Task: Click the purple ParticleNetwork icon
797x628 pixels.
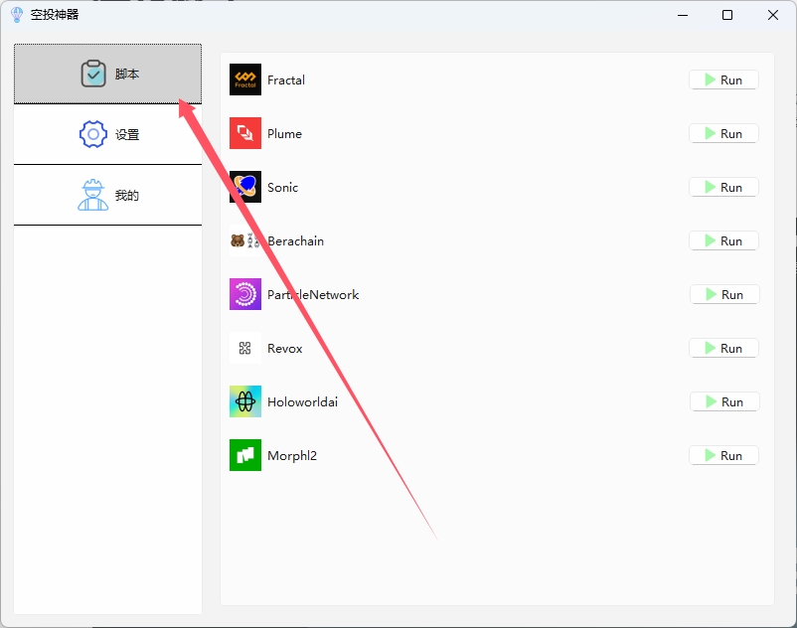Action: coord(245,294)
